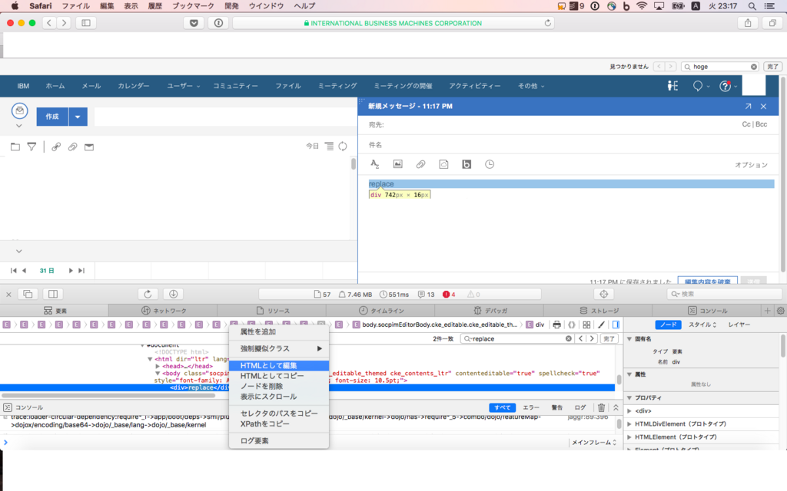Open the デバッガ inspector tab
787x491 pixels.
point(490,311)
